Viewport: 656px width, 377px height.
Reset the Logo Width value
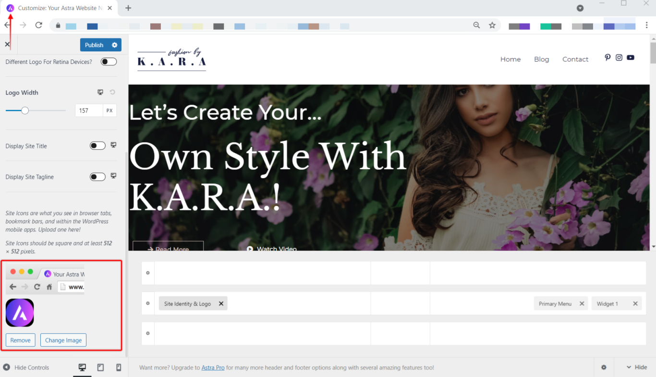point(112,92)
